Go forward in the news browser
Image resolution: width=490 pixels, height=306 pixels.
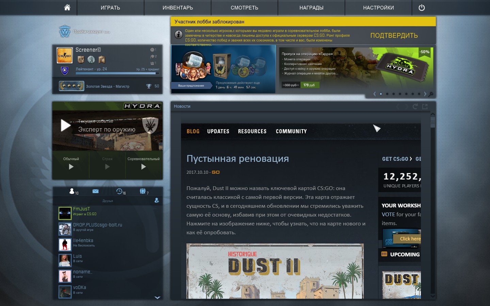pos(406,106)
